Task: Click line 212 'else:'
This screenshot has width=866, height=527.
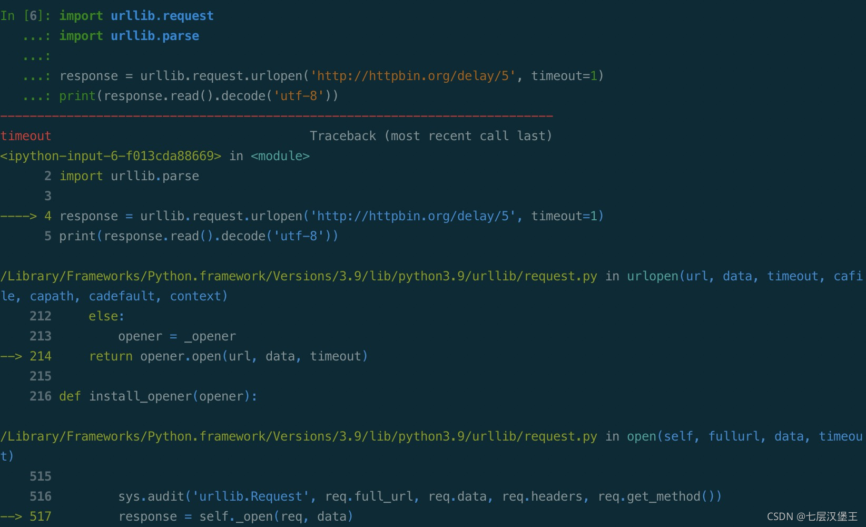Action: click(x=106, y=316)
